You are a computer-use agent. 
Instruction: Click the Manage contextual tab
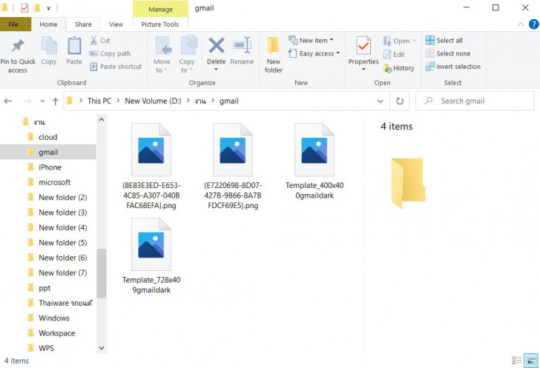pyautogui.click(x=160, y=10)
